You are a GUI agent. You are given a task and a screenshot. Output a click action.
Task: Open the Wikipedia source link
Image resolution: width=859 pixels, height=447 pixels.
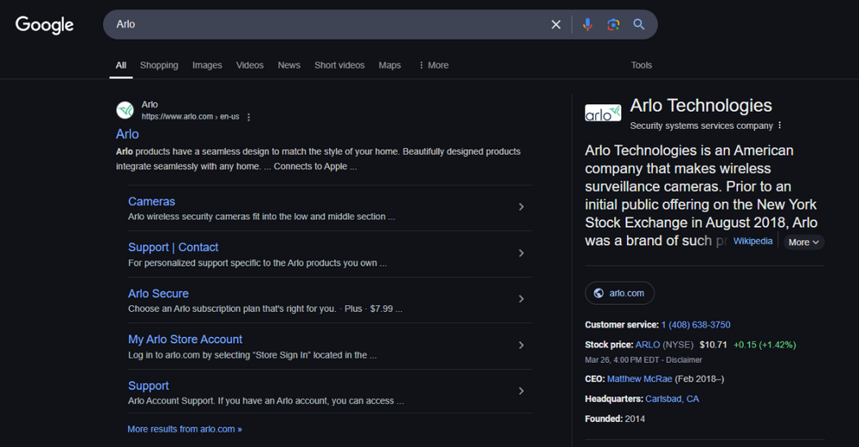pyautogui.click(x=752, y=242)
